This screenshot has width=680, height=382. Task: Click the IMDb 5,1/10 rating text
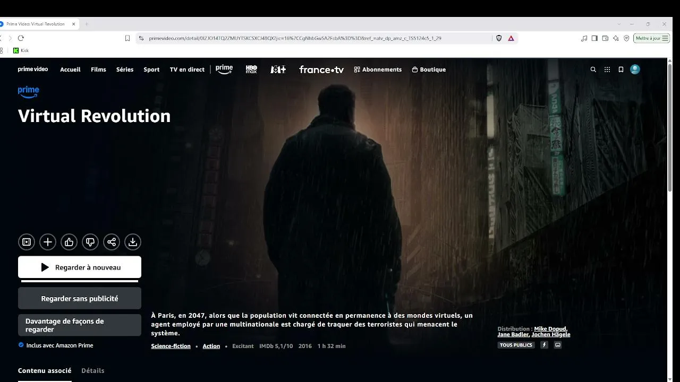point(275,346)
